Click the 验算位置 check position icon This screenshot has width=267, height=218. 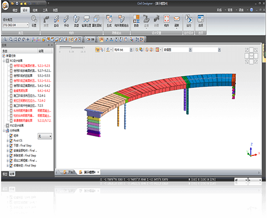[86, 21]
